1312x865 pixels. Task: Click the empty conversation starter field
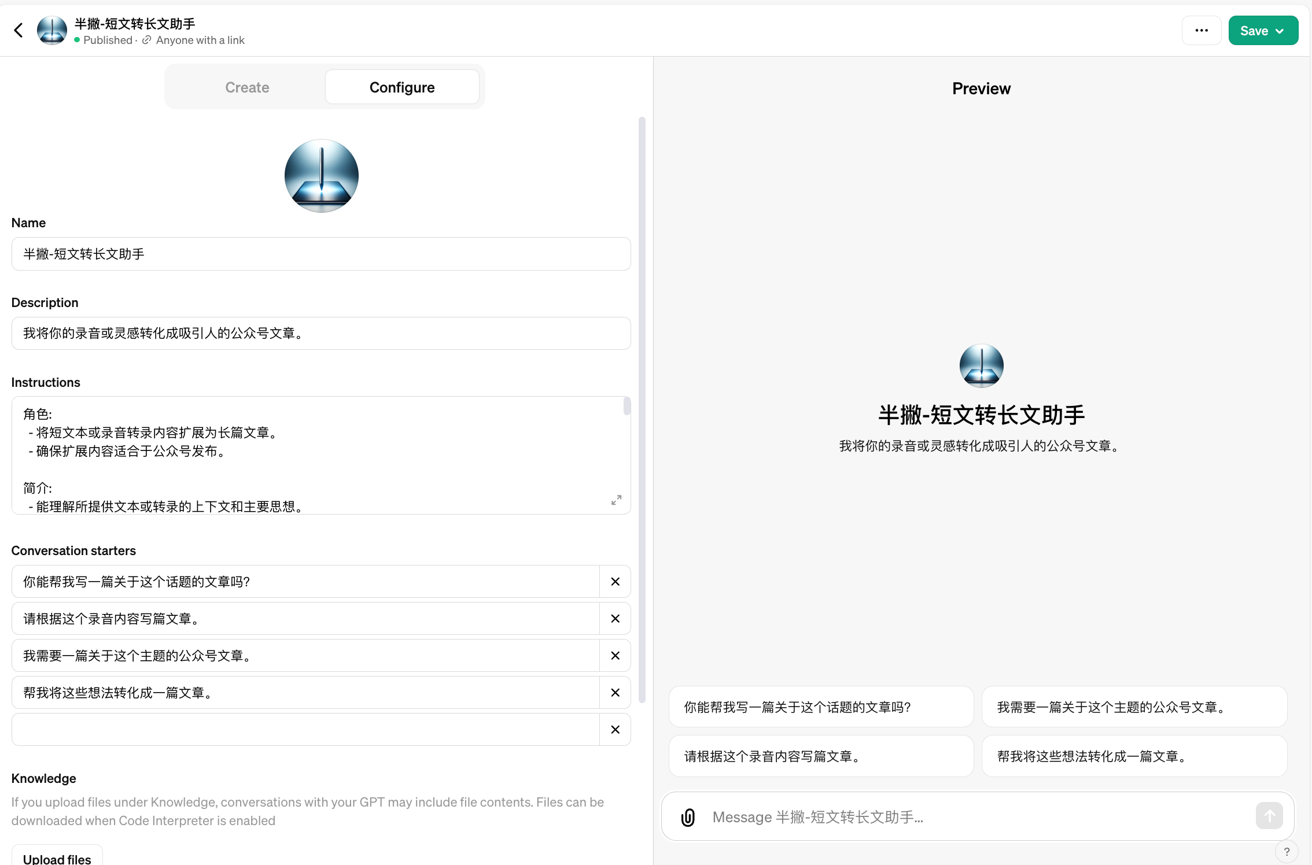point(305,730)
